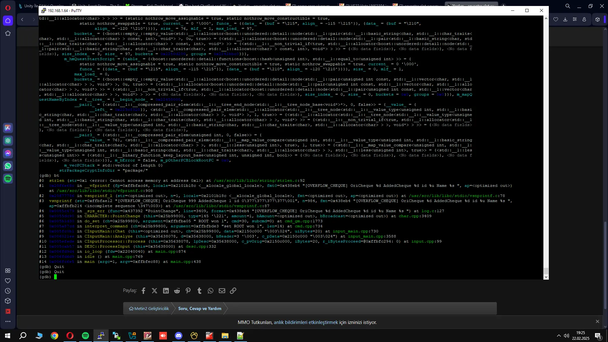Open Facebook Messenger in the sidebar
This screenshot has width=608, height=342.
click(8, 153)
